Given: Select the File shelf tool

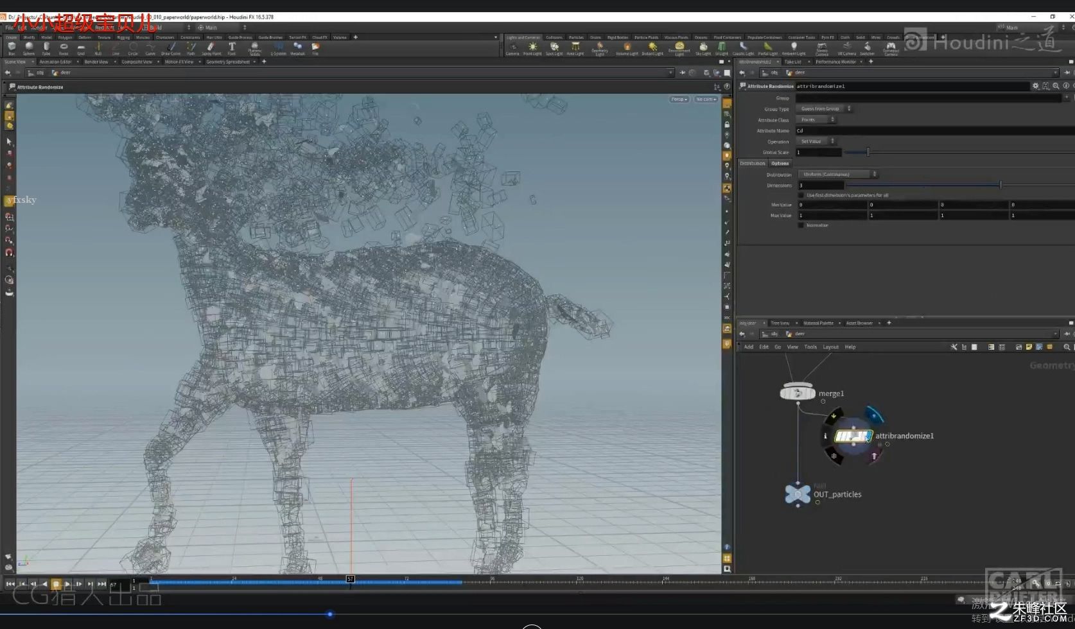Looking at the screenshot, I should (315, 49).
